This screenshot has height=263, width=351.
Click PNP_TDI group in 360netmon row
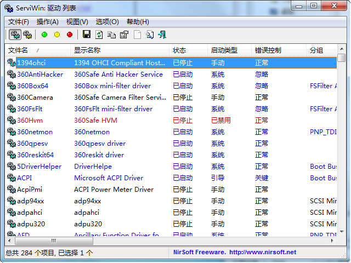[323, 132]
